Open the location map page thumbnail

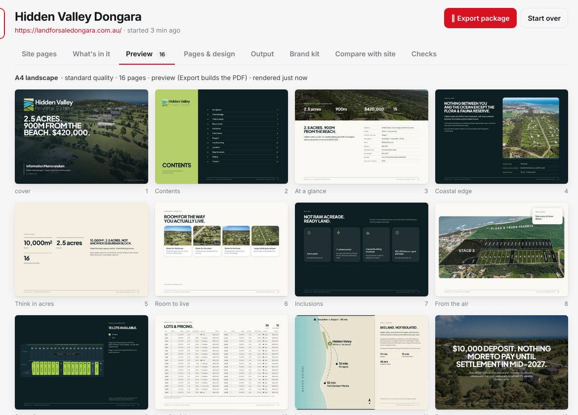point(362,362)
